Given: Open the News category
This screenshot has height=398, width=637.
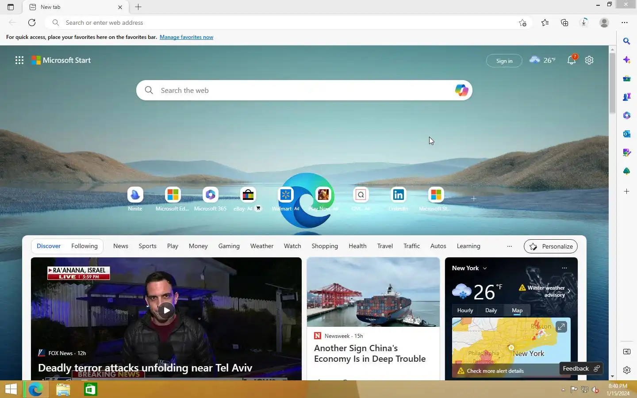Looking at the screenshot, I should [121, 246].
